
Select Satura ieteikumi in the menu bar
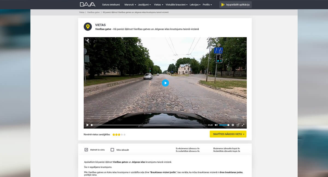pos(111,4)
